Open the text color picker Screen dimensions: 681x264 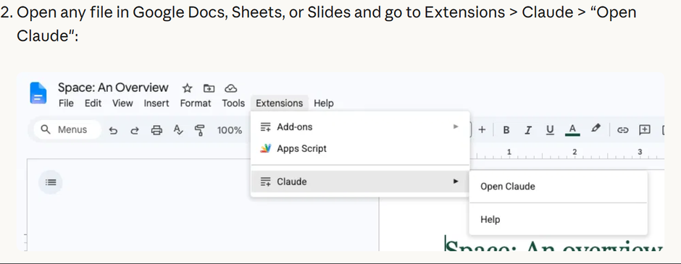click(x=572, y=130)
